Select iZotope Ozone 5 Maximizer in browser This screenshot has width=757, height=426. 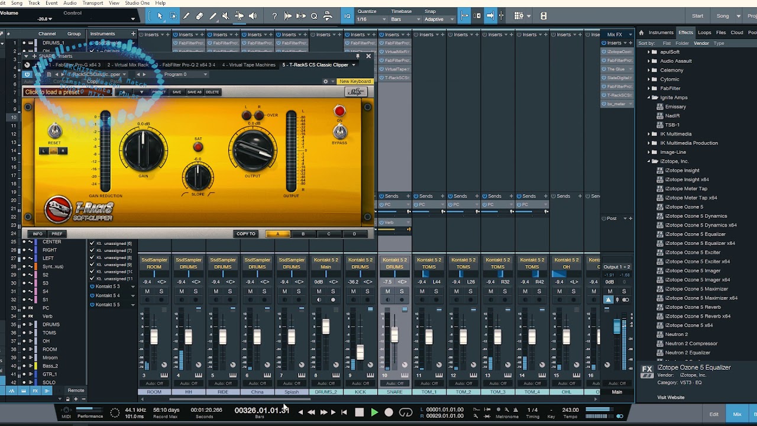coord(697,289)
